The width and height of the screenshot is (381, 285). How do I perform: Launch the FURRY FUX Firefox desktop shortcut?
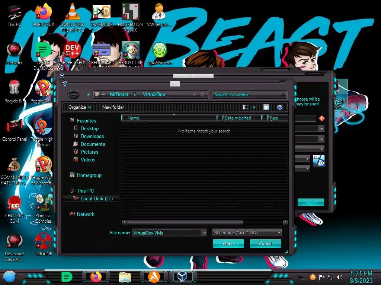pyautogui.click(x=43, y=15)
